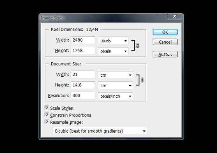Uncheck Constrain Proportions

pyautogui.click(x=47, y=115)
